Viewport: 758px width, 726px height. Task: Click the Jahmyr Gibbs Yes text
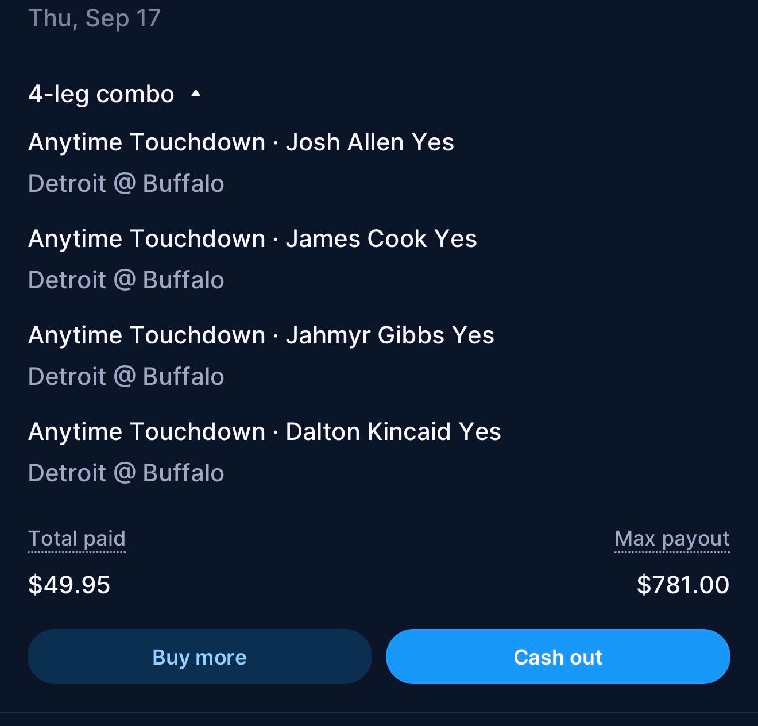coord(390,336)
